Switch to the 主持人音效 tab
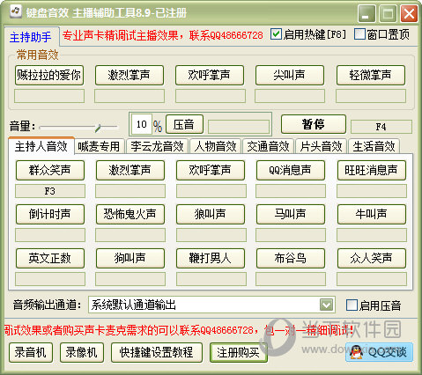The width and height of the screenshot is (422, 375). pyautogui.click(x=41, y=146)
